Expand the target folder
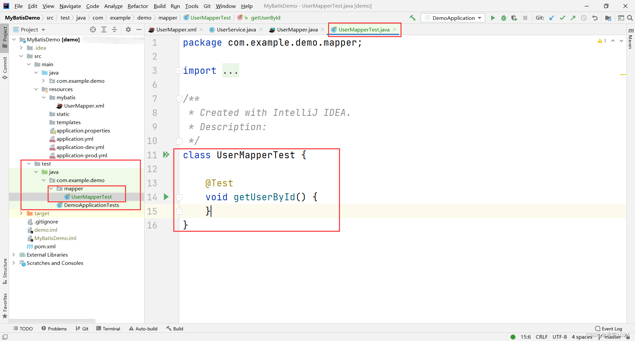 21,213
